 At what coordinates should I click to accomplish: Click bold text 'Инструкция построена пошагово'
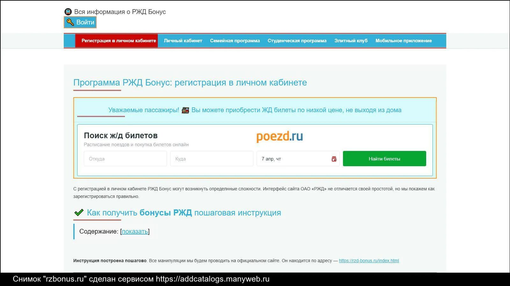click(x=110, y=261)
